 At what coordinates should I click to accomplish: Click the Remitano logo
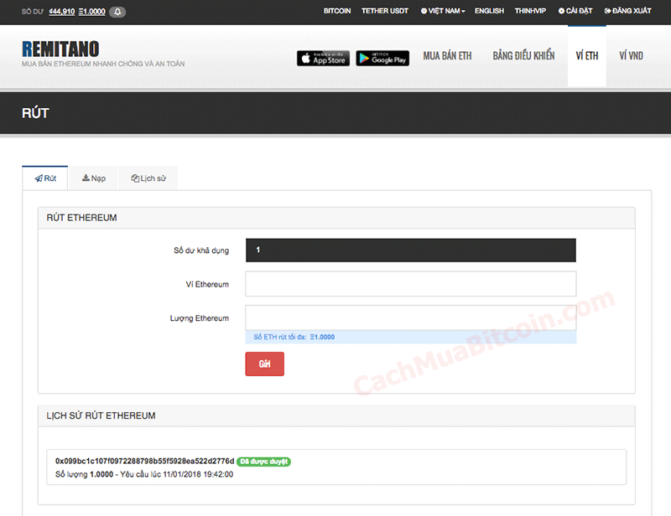(60, 49)
